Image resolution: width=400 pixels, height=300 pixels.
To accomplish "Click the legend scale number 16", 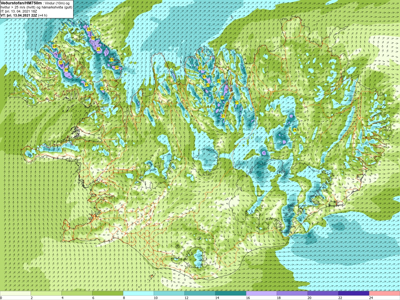I will (x=248, y=298).
